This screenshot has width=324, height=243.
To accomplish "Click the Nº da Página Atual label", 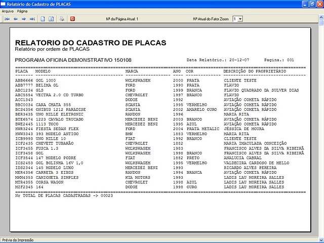I will (x=122, y=19).
